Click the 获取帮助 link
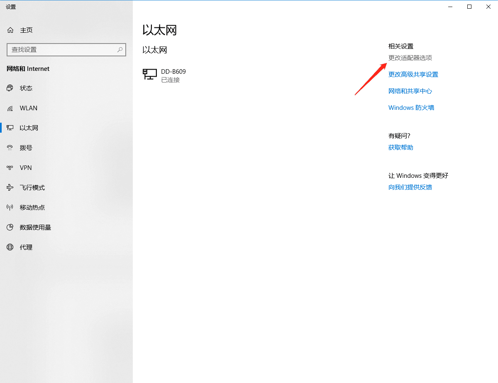Screen dimensions: 498x383 (x=401, y=148)
